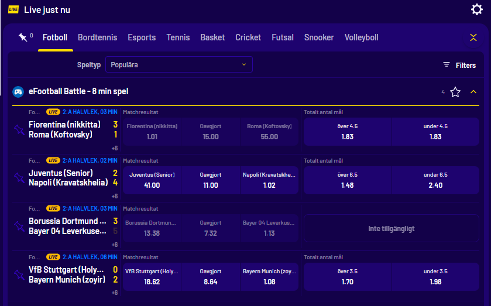Open the Speltyp Populära dropdown

(x=178, y=64)
